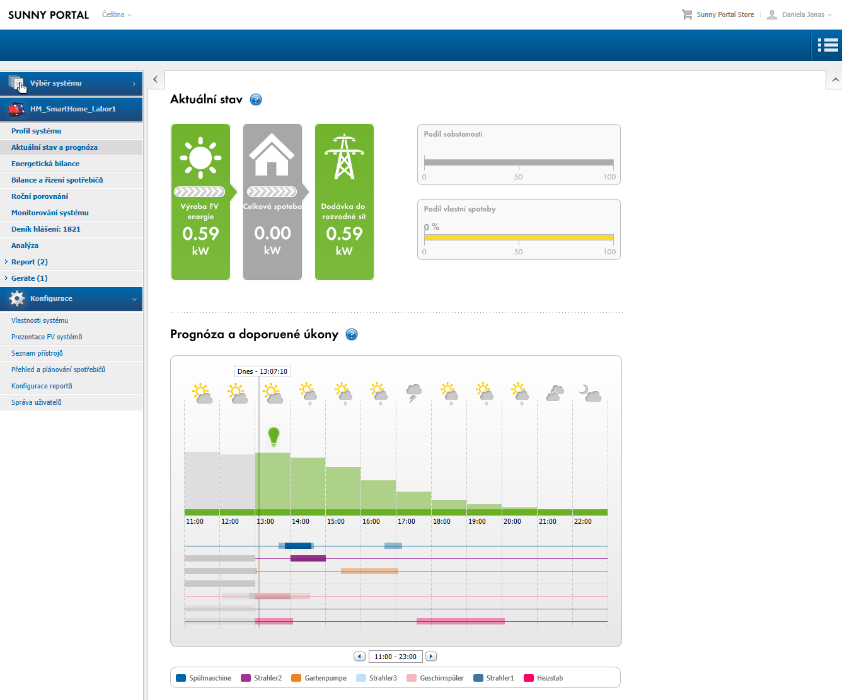Click the Výroba FV energie 0.59 kW tile
Image resolution: width=842 pixels, height=700 pixels.
(200, 202)
